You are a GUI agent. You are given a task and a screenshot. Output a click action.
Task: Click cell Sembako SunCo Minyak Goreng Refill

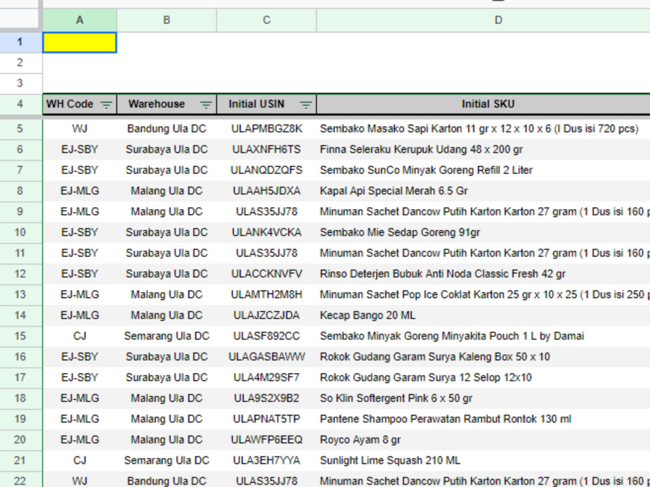click(484, 170)
